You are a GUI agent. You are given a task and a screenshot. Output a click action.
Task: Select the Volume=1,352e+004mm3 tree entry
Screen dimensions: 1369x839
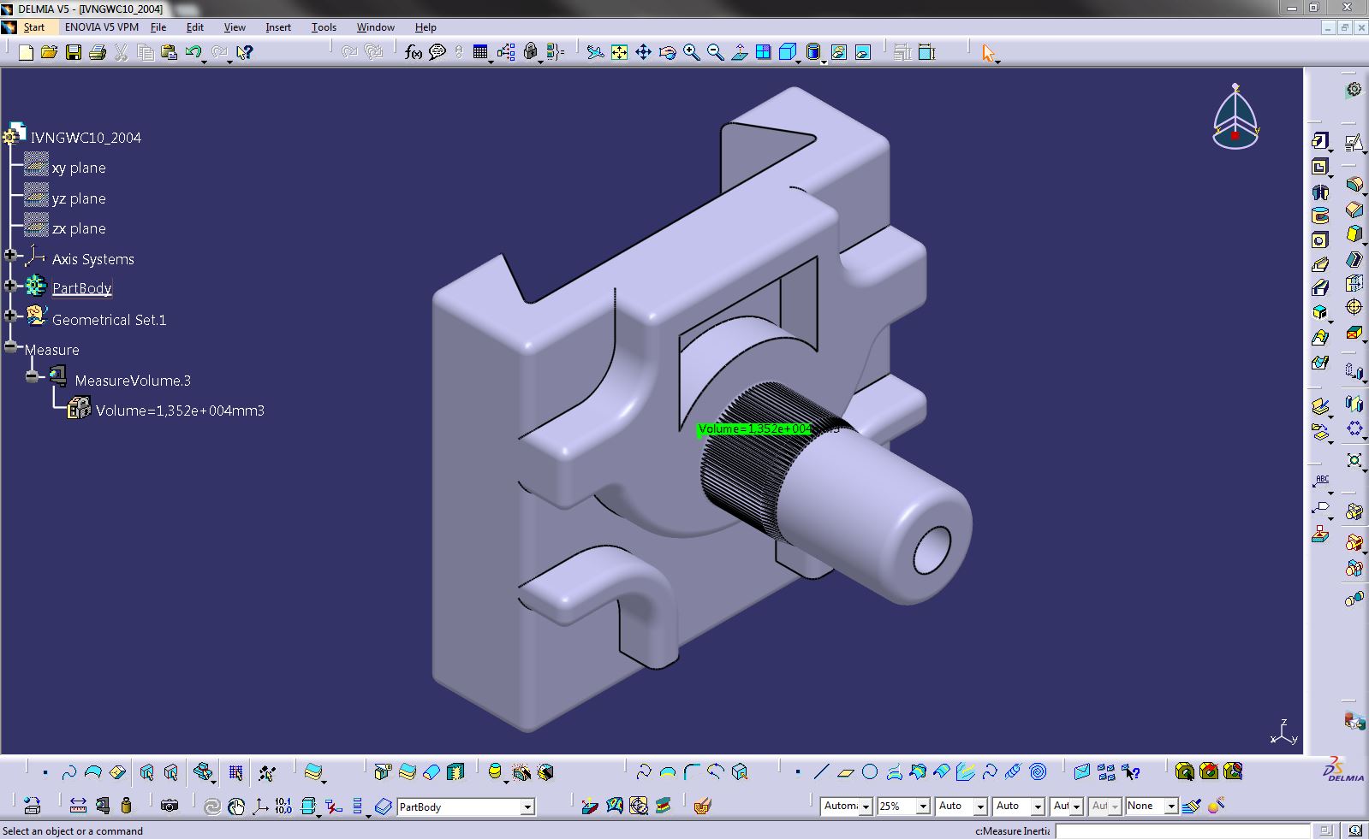[180, 411]
